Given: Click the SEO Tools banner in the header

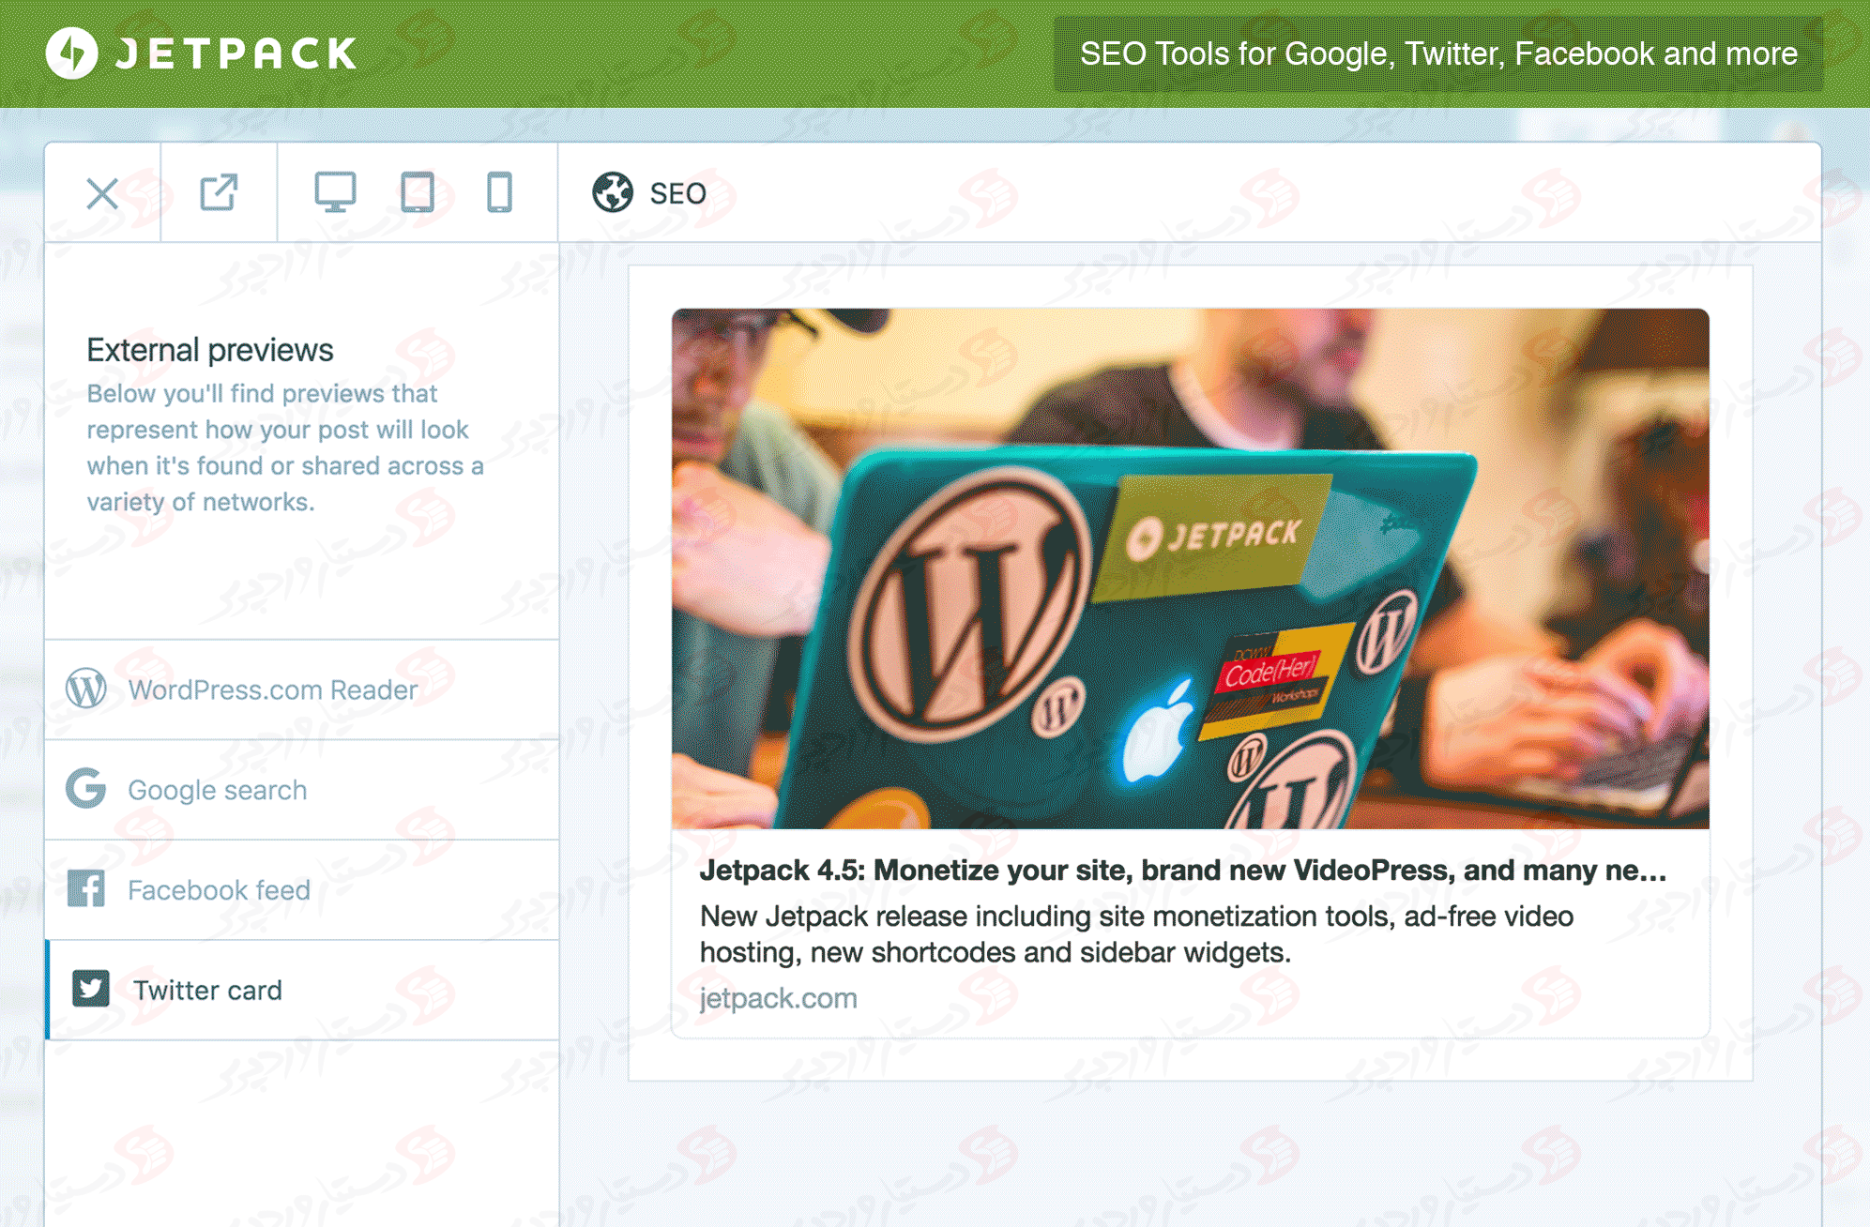Looking at the screenshot, I should 1437,53.
